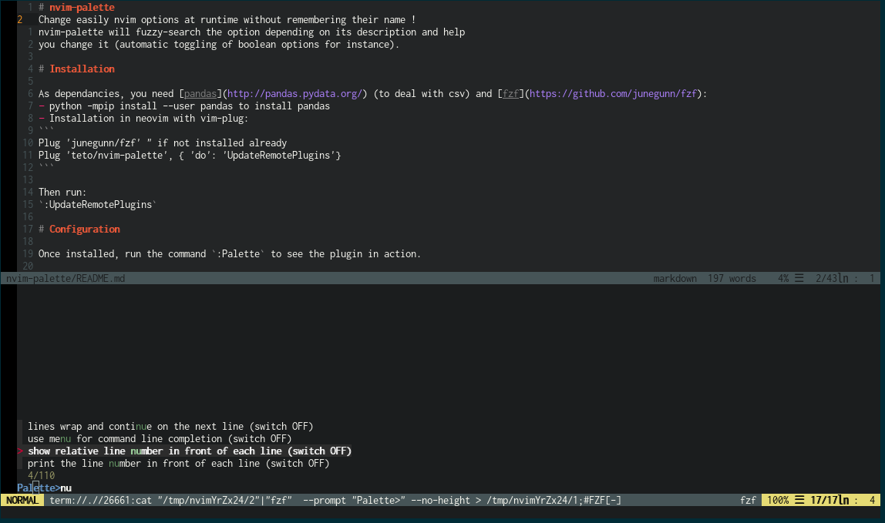Click the line 'Plug 'junegunn/fzf''
The image size is (885, 523).
tap(163, 142)
